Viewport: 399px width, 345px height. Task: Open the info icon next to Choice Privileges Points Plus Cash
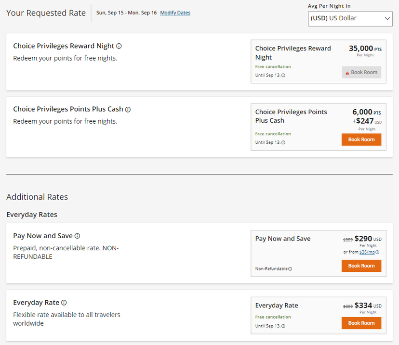point(127,109)
